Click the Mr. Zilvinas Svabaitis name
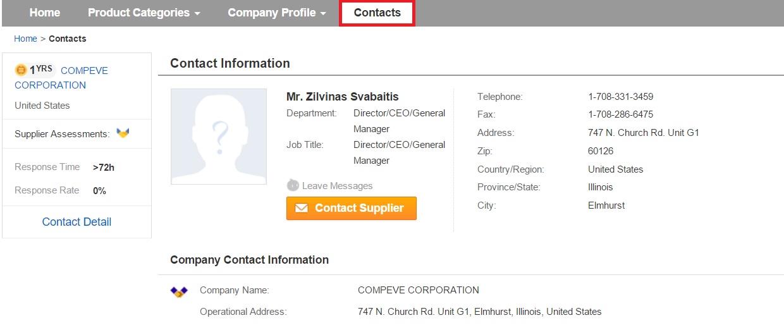 tap(343, 97)
